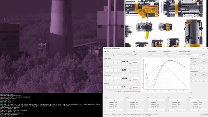The height and width of the screenshot is (117, 208).
Task: Click Send next to Manual Data Entry
Action: point(204,55)
